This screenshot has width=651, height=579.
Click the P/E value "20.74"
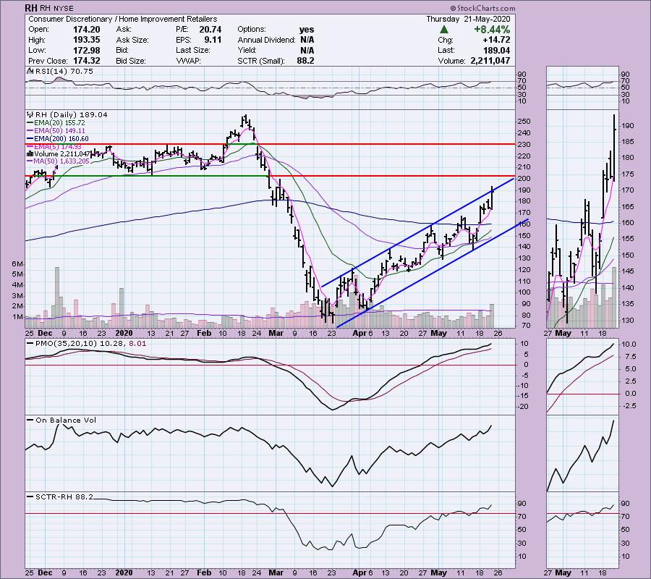tap(210, 30)
